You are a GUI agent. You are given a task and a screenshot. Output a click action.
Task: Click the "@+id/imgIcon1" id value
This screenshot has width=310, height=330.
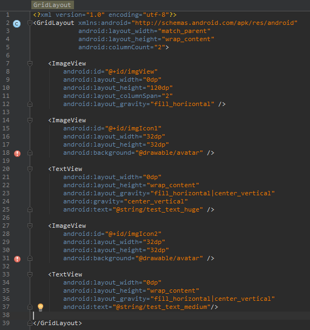coord(133,128)
